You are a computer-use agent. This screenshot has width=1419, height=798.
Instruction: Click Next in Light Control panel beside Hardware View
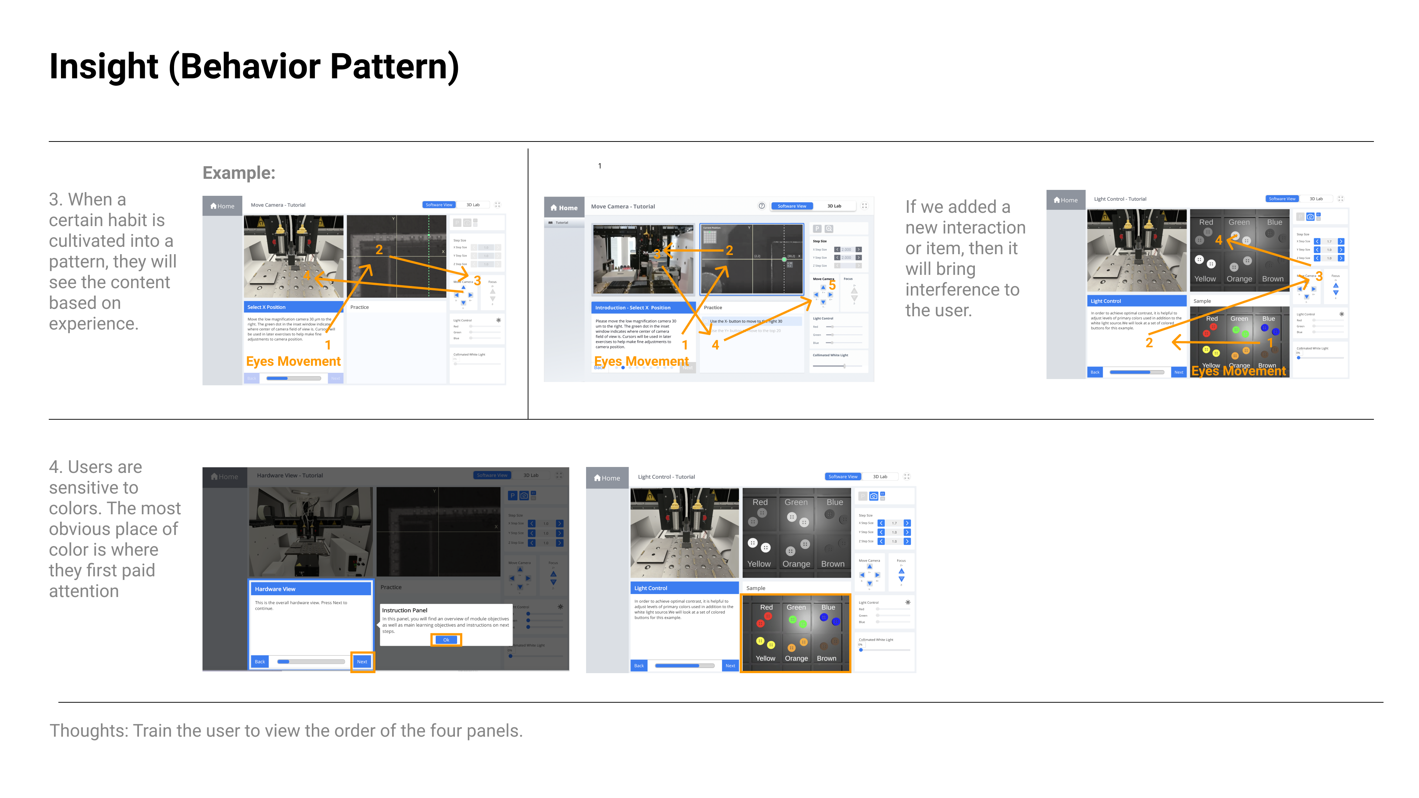coord(731,665)
